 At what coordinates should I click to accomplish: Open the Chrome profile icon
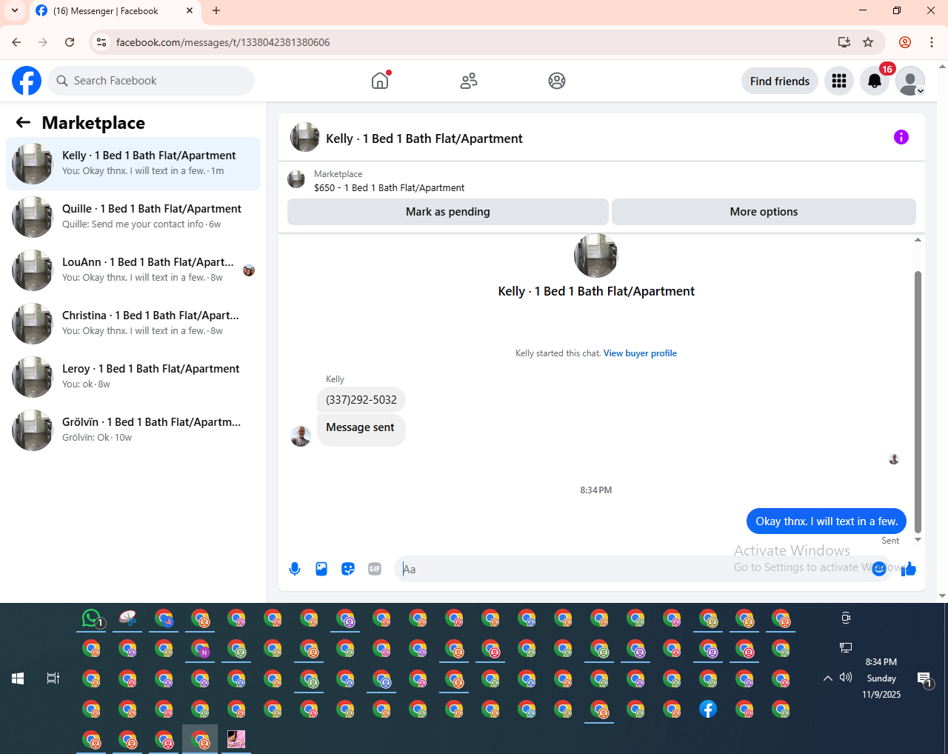904,42
